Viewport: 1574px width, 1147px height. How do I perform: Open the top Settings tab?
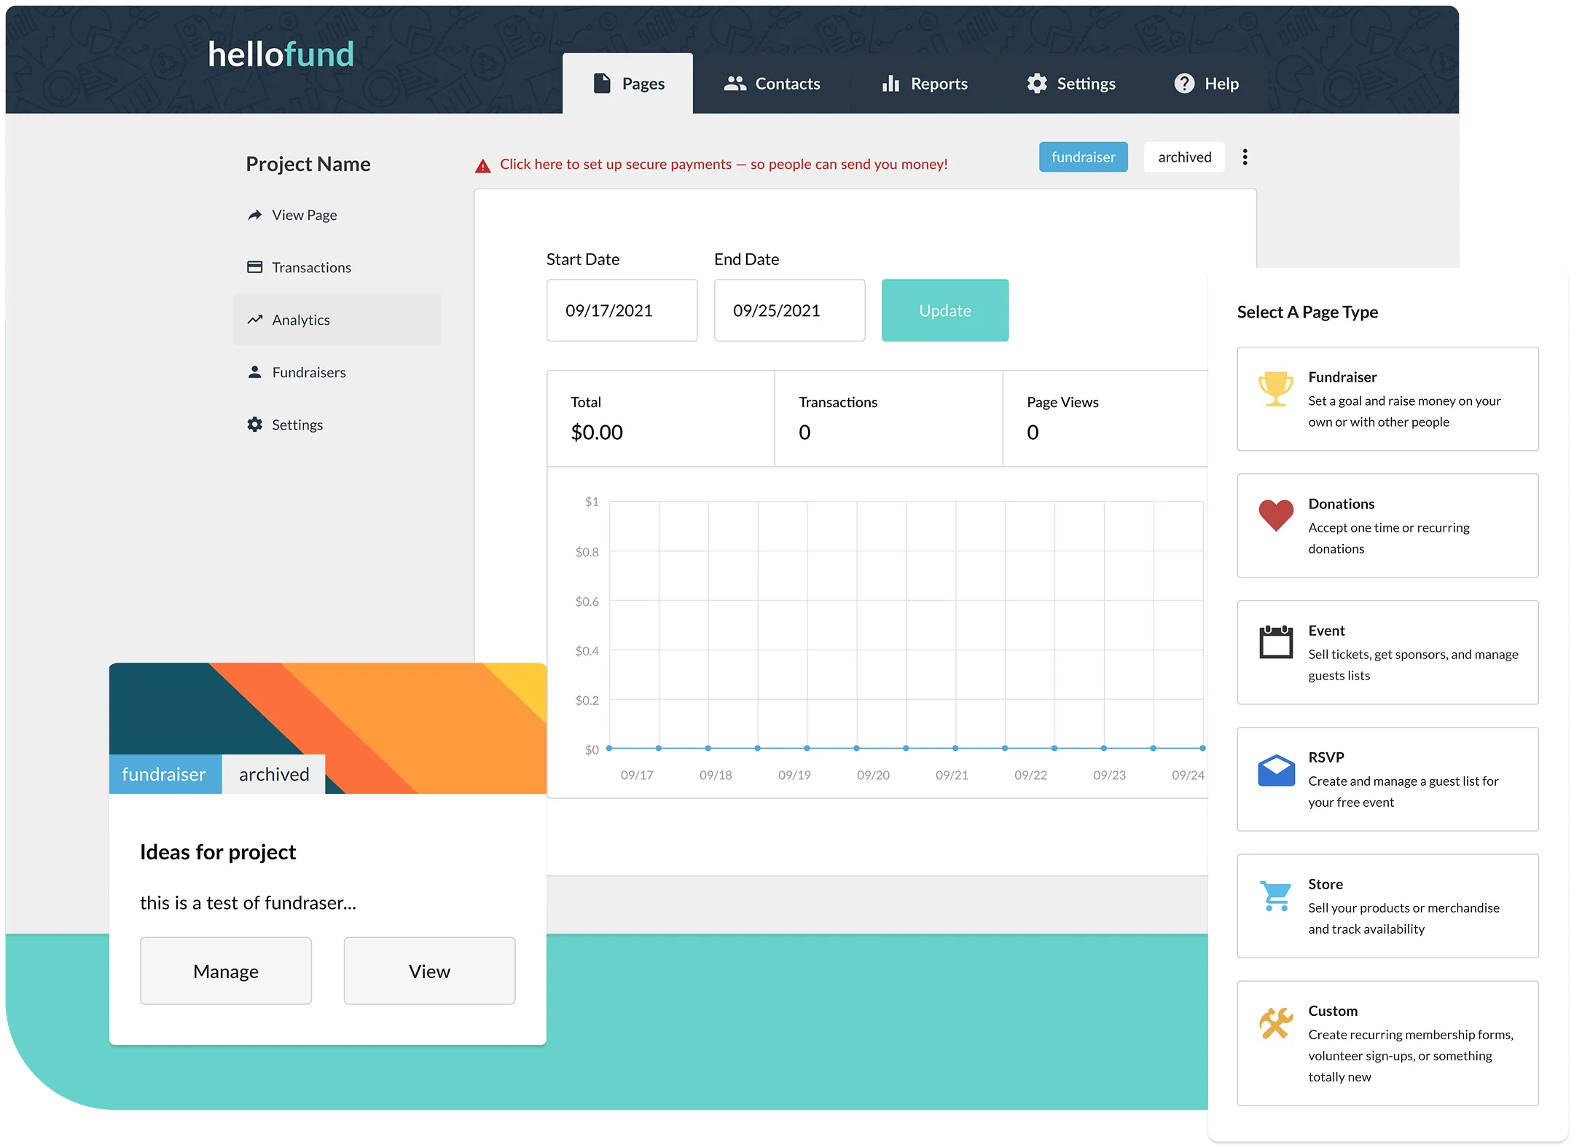pyautogui.click(x=1071, y=83)
